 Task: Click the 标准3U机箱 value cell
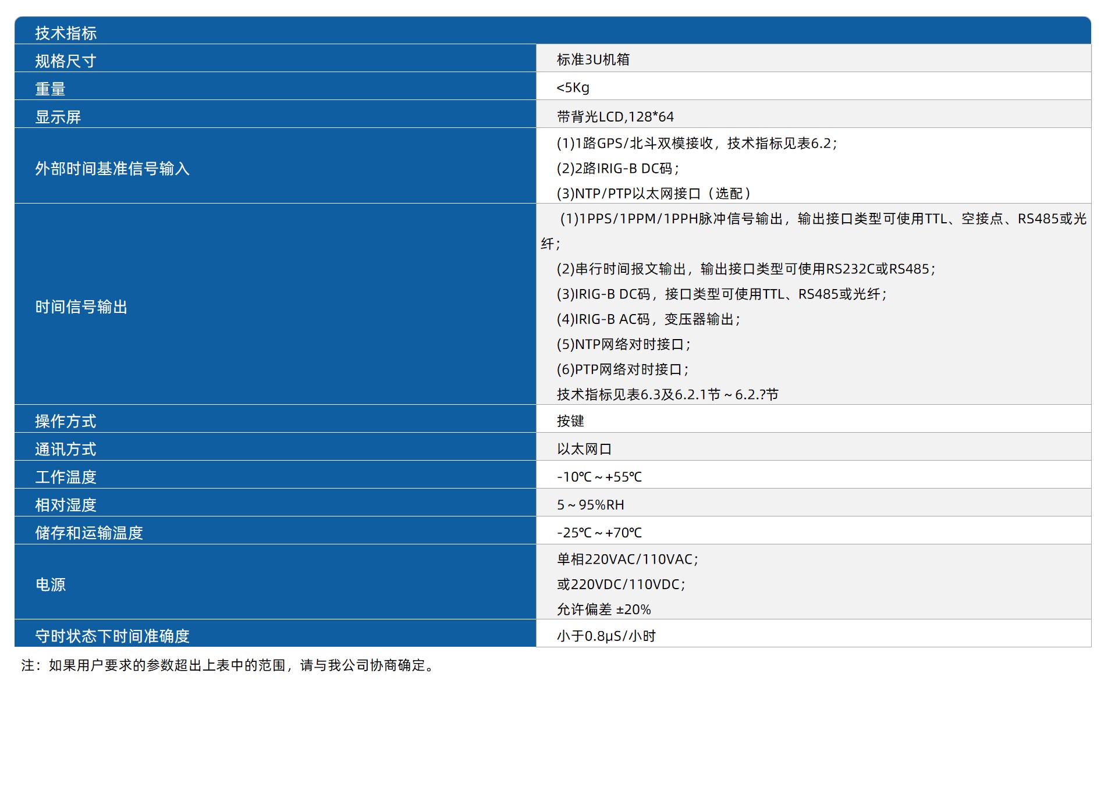coord(592,59)
